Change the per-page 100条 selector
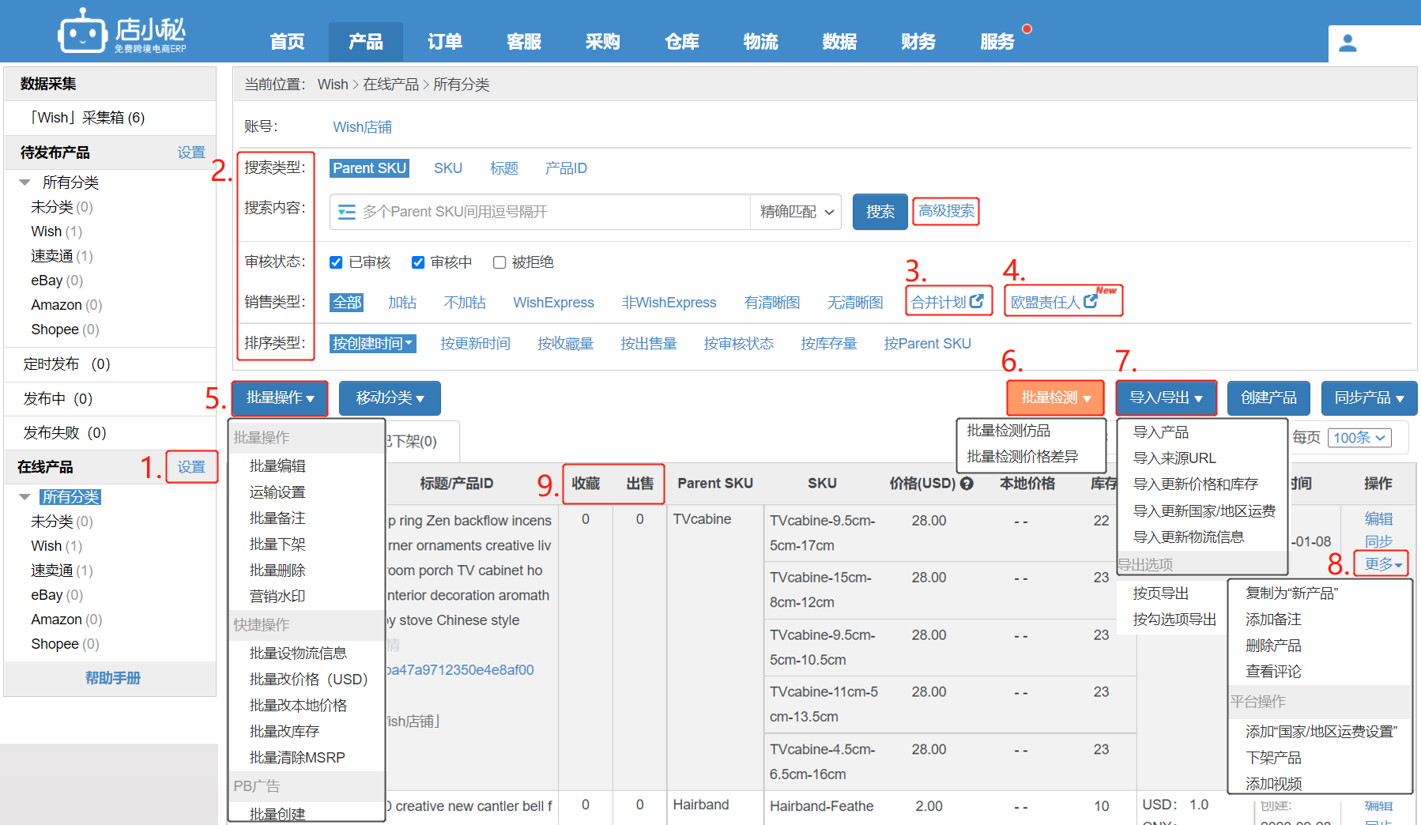 1359,438
